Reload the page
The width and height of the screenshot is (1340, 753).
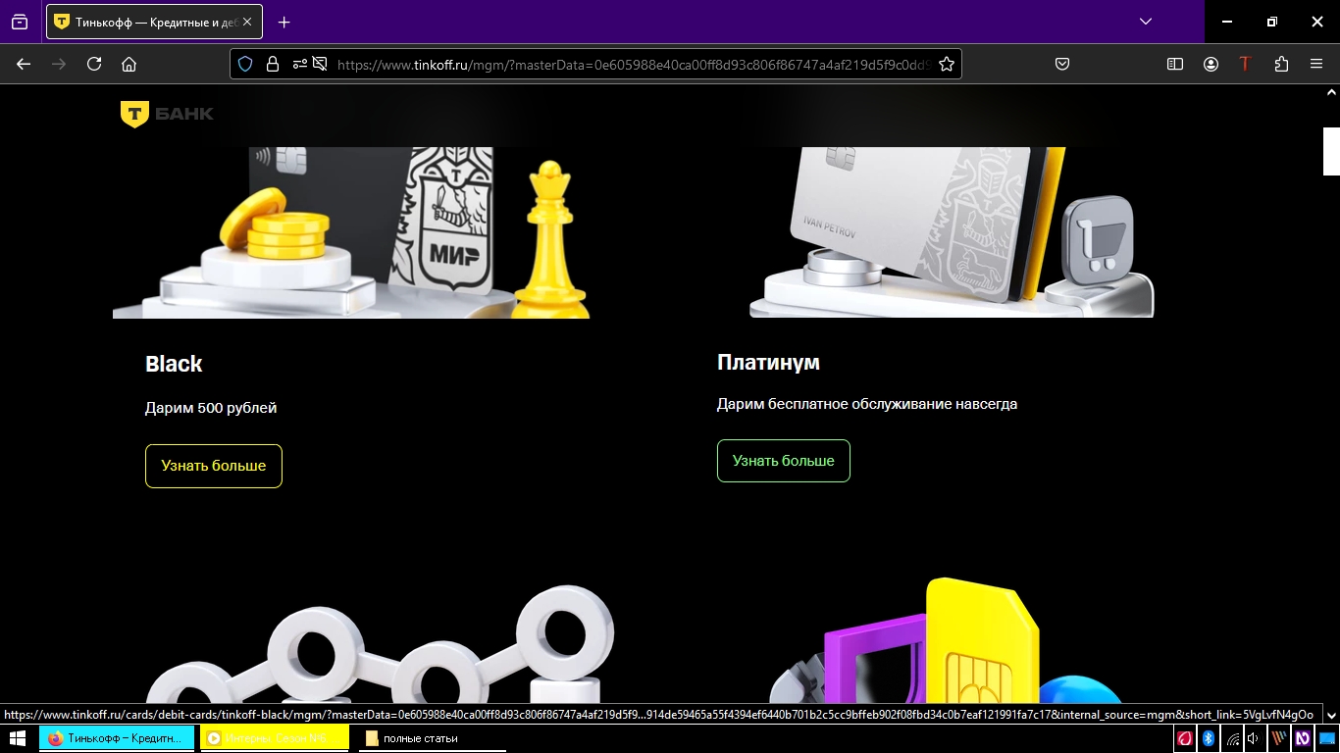click(94, 64)
